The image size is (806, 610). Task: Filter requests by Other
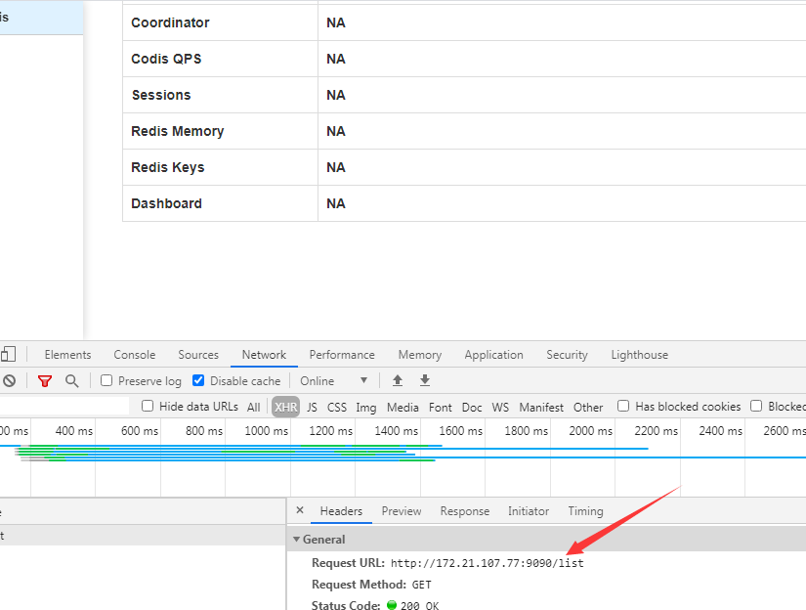[588, 408]
